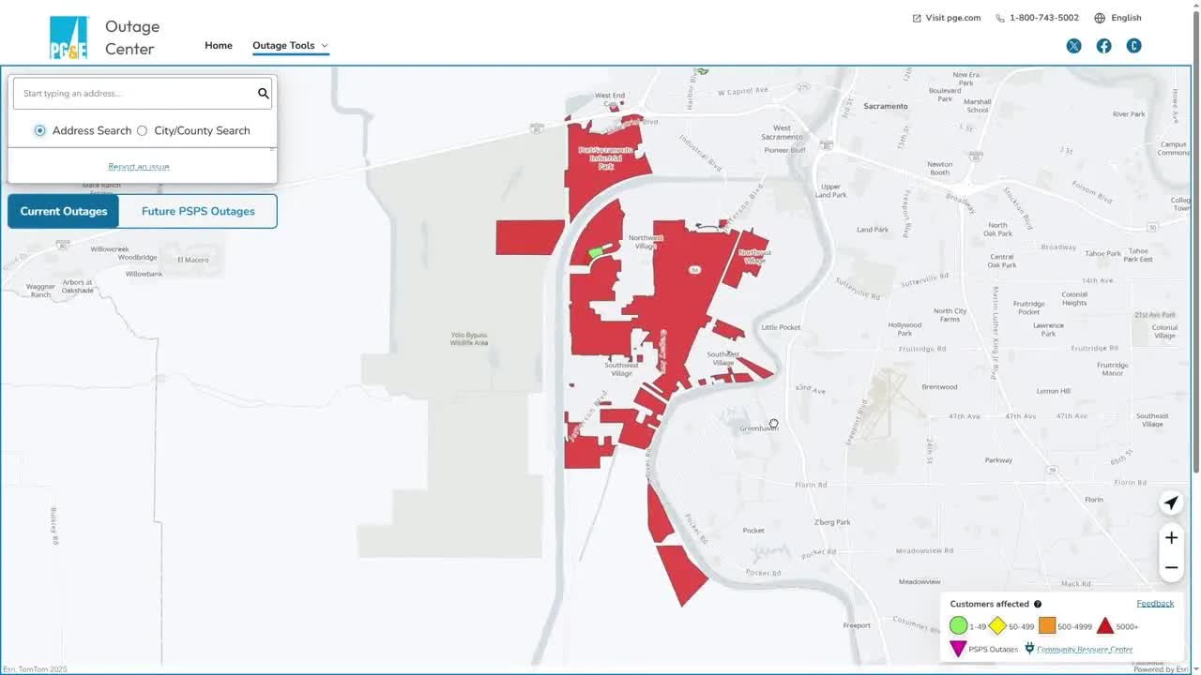Open PG&E's X (Twitter) page icon
Image resolution: width=1201 pixels, height=675 pixels.
point(1073,46)
